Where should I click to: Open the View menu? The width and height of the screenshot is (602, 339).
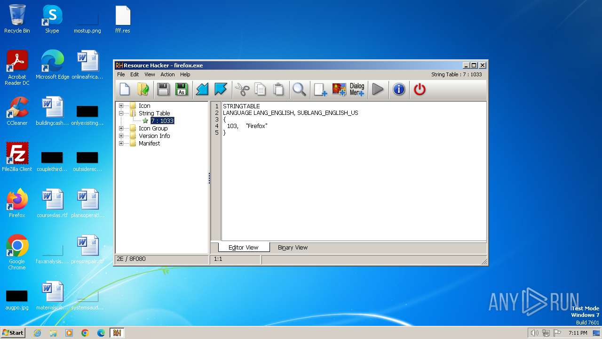150,74
